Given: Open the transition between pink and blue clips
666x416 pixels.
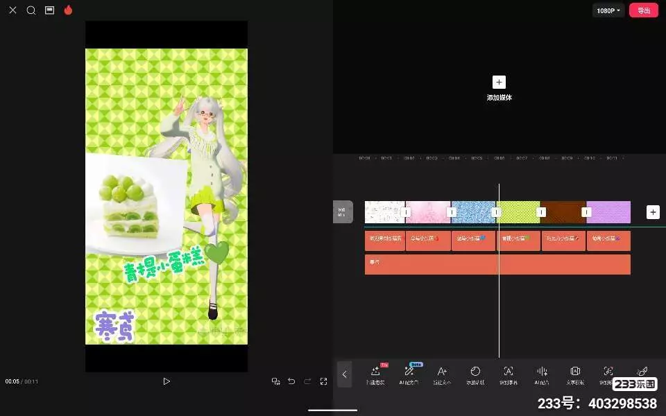Looking at the screenshot, I should (x=452, y=212).
